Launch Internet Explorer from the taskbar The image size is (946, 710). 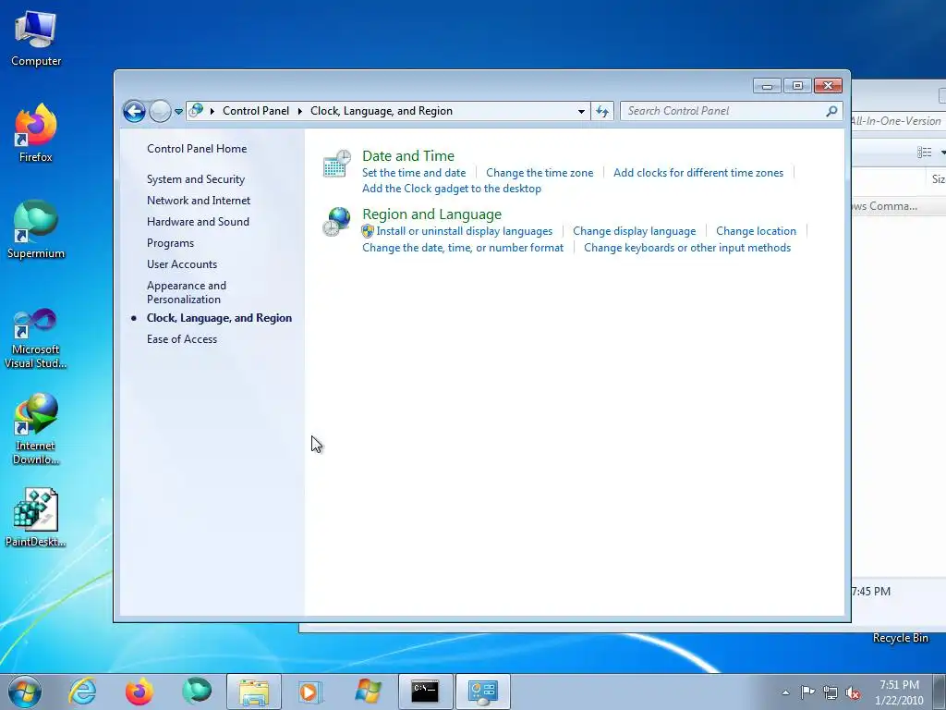pyautogui.click(x=82, y=692)
